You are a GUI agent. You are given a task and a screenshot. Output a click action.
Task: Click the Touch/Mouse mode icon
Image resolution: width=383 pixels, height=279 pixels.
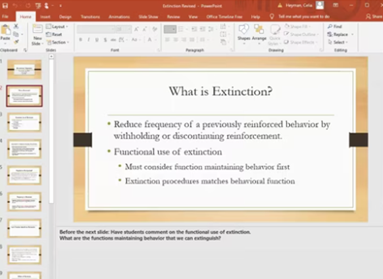click(x=47, y=5)
